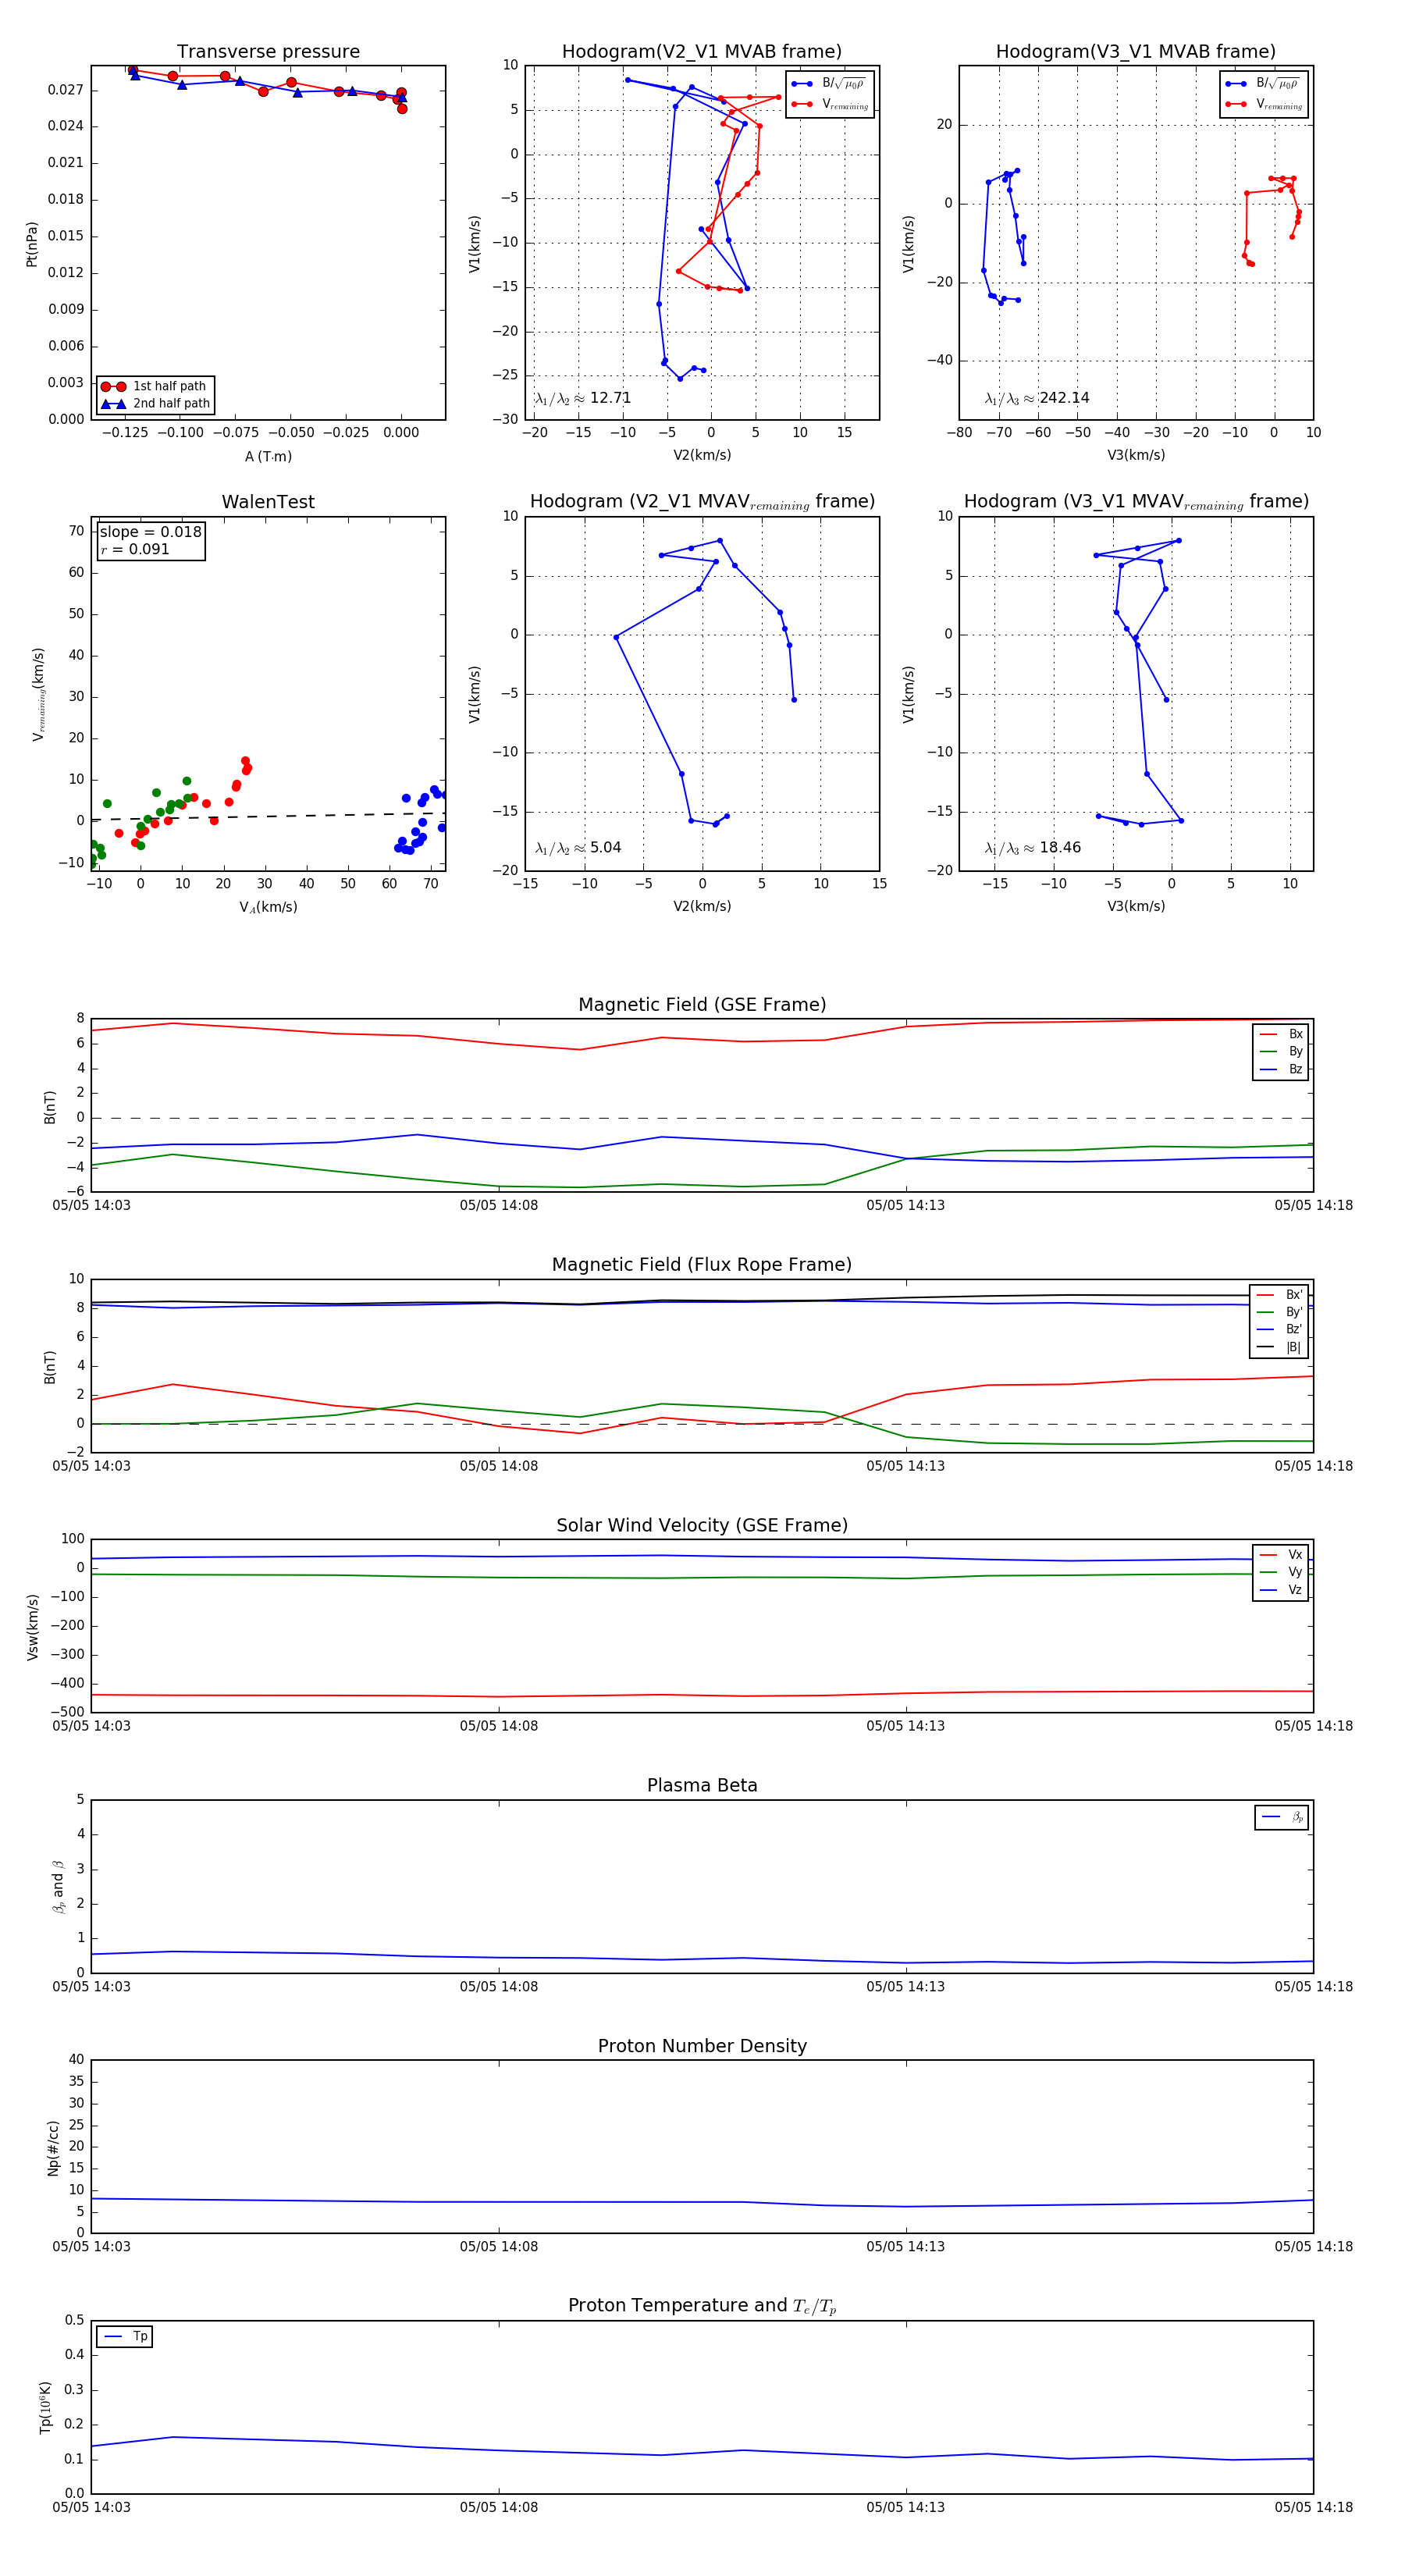Click the λ1/λ3 ≈ 242.14 annotation
The image size is (1405, 2576).
(1037, 398)
